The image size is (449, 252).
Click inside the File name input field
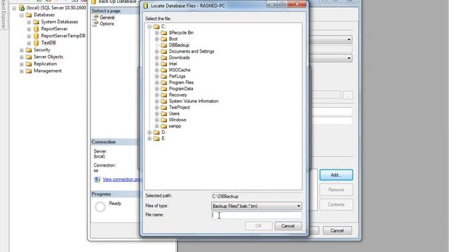[256, 215]
